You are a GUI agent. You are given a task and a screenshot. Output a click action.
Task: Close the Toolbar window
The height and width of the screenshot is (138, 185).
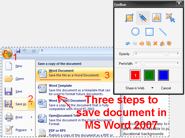coord(179,3)
